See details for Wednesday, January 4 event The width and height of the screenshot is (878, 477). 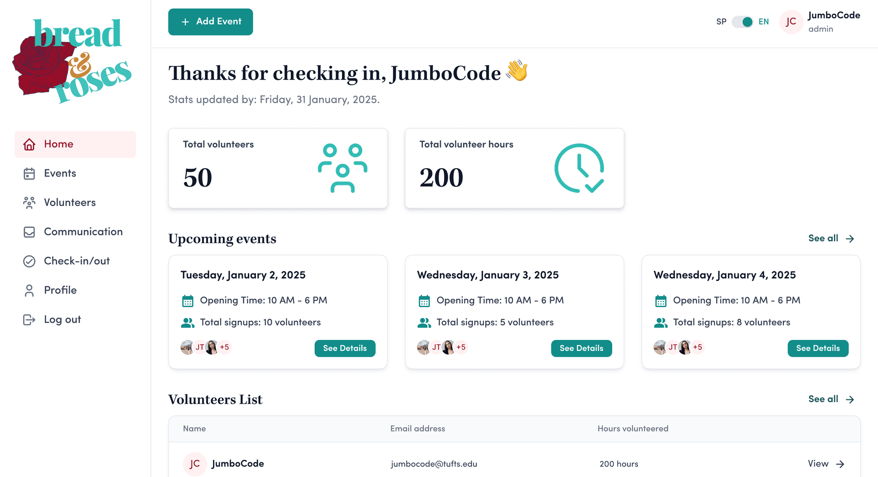[x=818, y=348]
